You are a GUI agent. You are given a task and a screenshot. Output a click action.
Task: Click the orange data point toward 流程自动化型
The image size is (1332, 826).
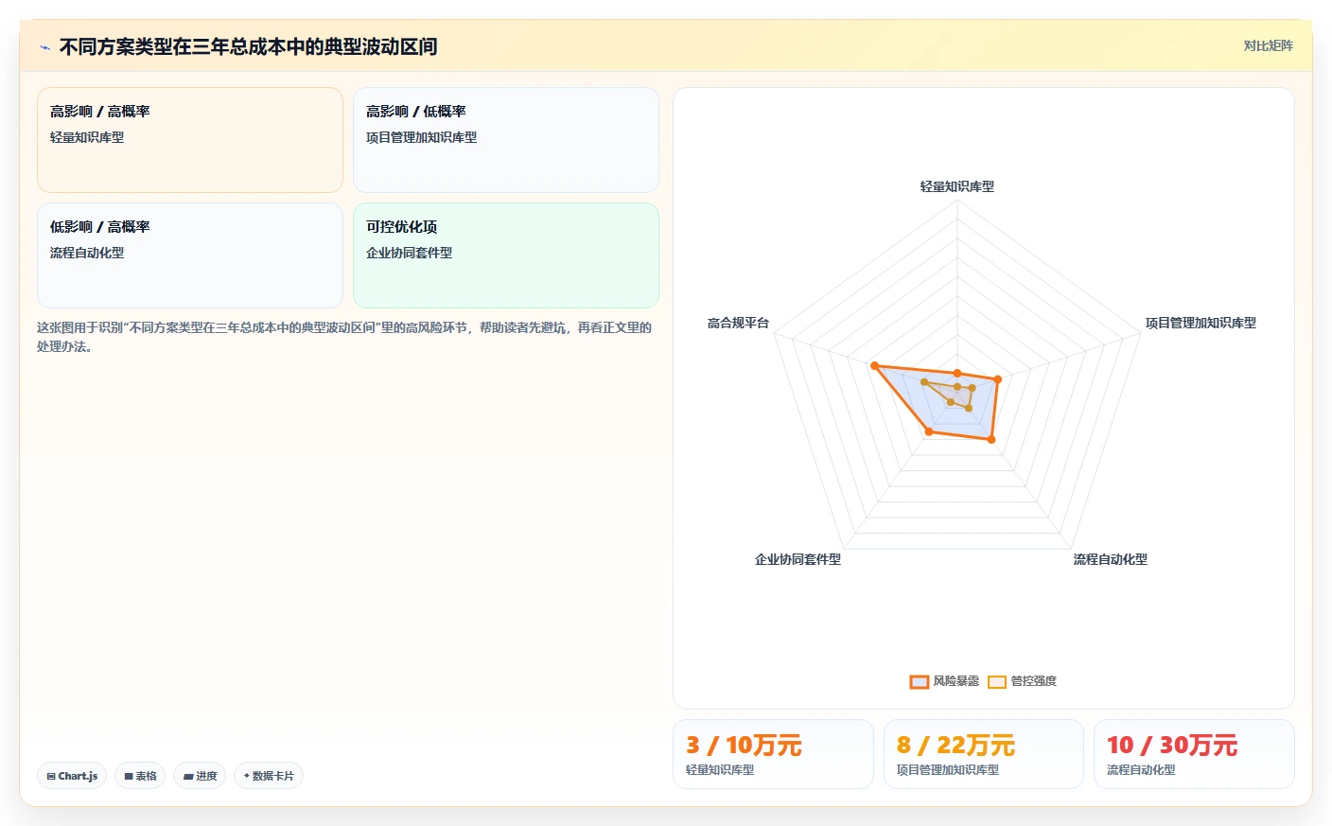coord(991,439)
